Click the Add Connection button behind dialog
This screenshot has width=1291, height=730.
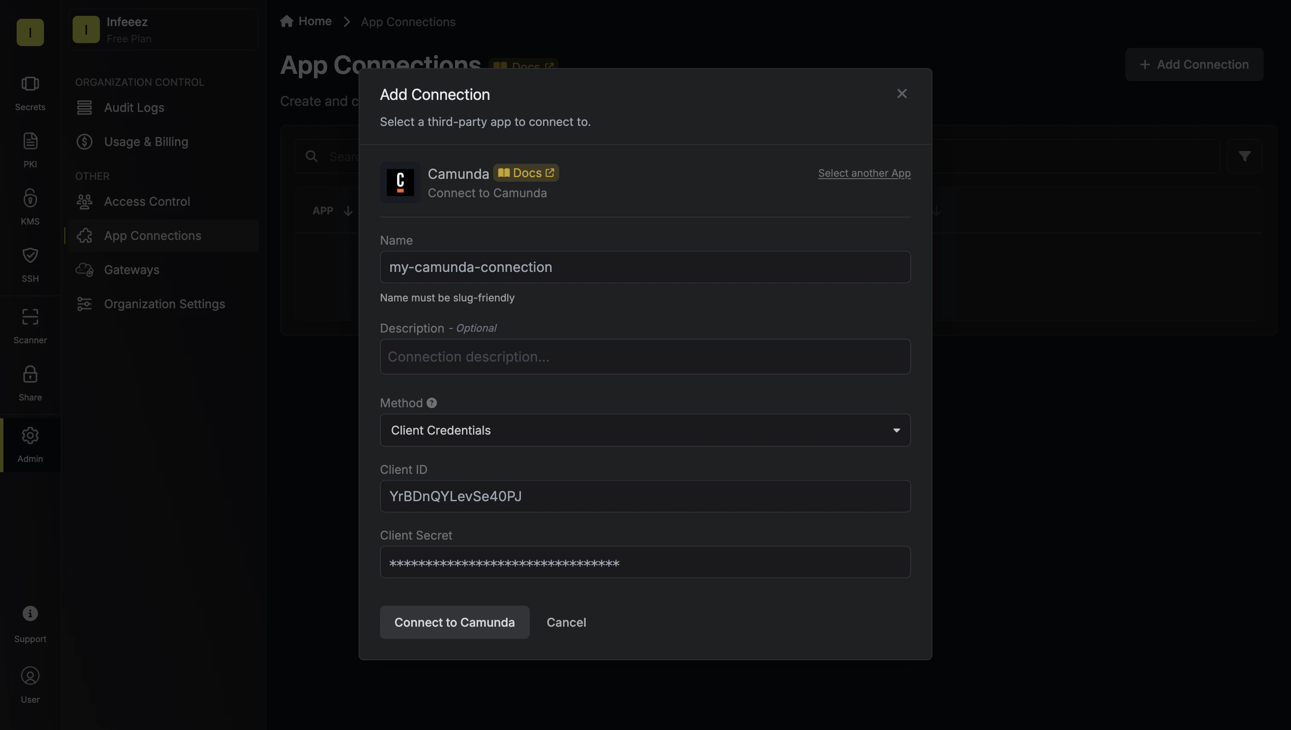point(1194,64)
